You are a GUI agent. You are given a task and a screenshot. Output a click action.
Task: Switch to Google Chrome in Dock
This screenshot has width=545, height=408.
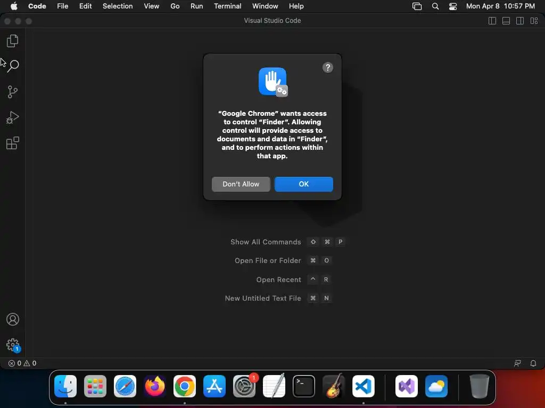click(185, 386)
